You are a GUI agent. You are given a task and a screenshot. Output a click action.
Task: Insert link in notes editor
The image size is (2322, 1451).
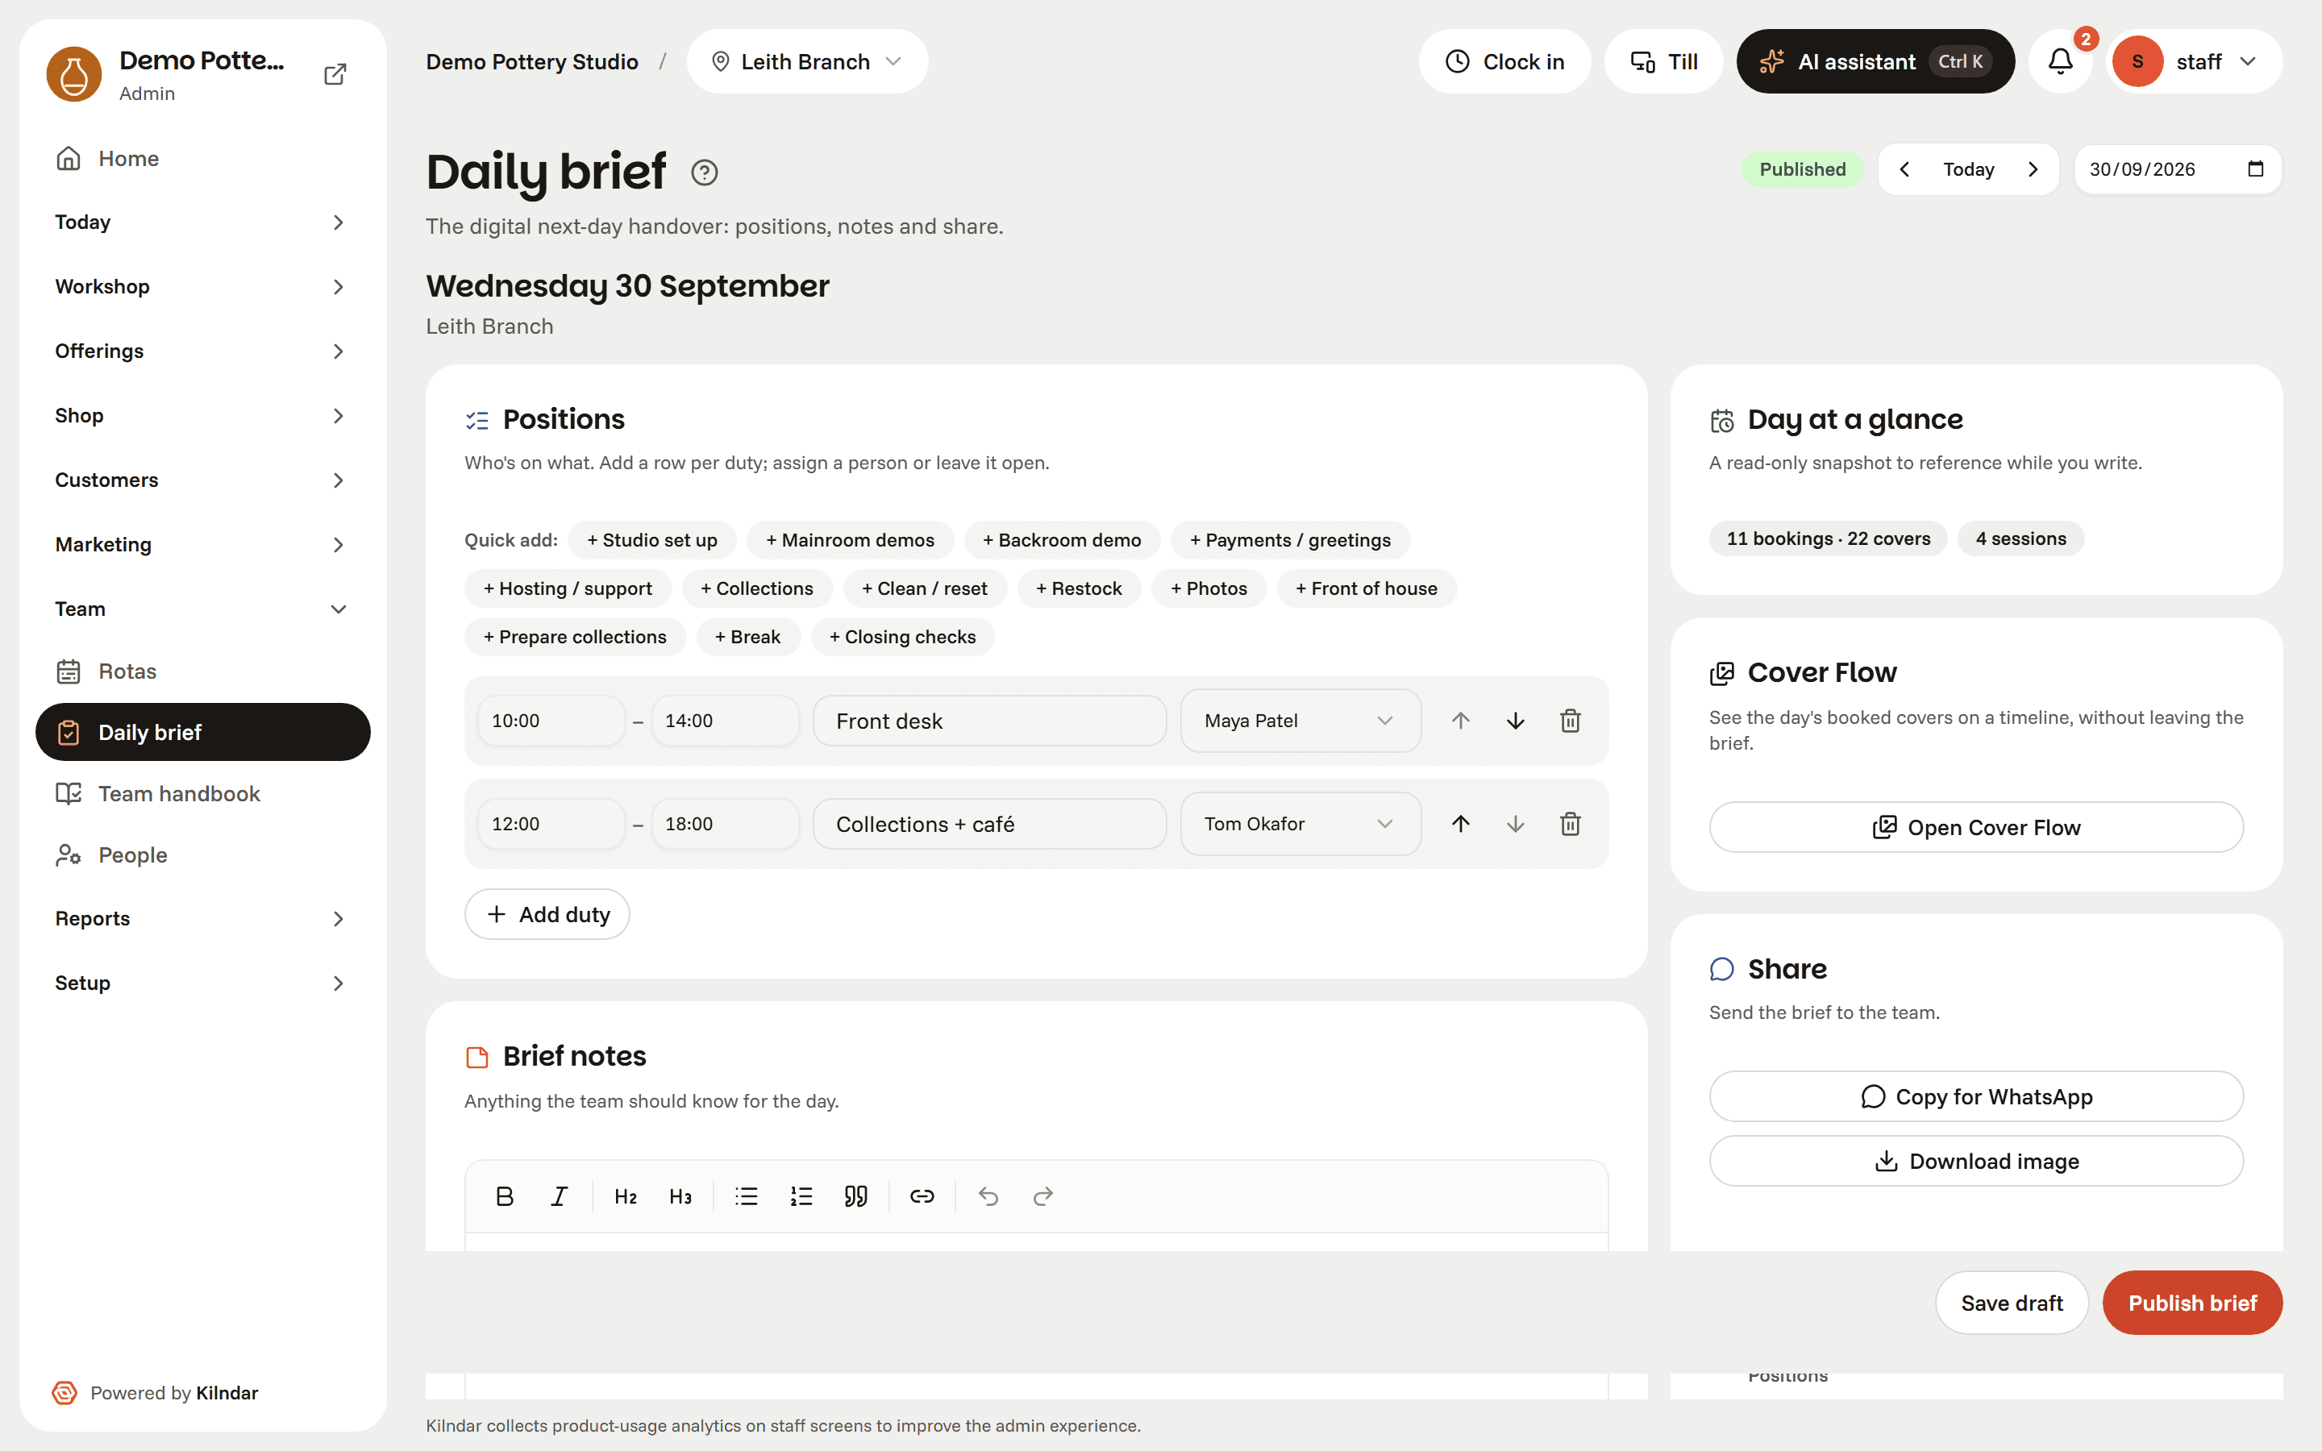[922, 1195]
